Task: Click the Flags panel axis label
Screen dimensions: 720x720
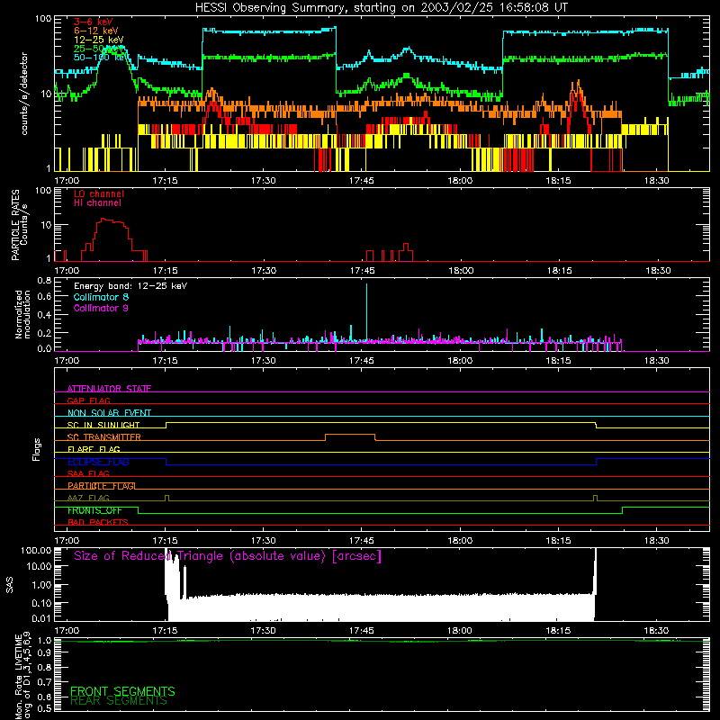Action: click(x=36, y=449)
